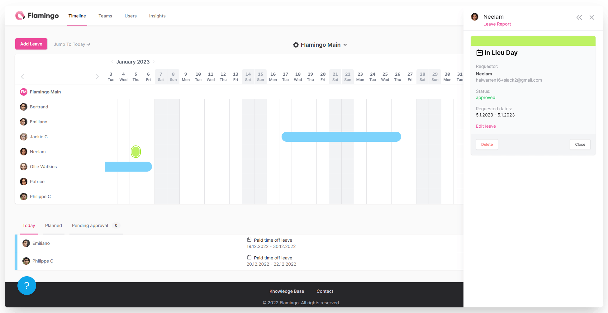Click Philippe C's avatar in timeline list
The image size is (608, 313).
(24, 197)
